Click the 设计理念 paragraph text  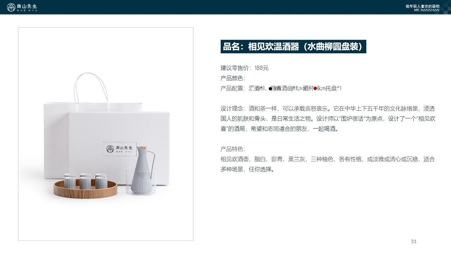coord(328,119)
